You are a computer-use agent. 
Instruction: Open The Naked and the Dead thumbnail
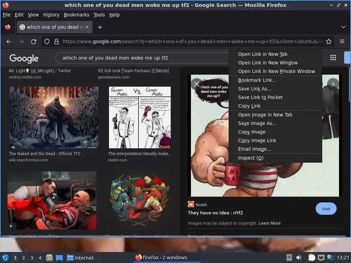tap(54, 117)
